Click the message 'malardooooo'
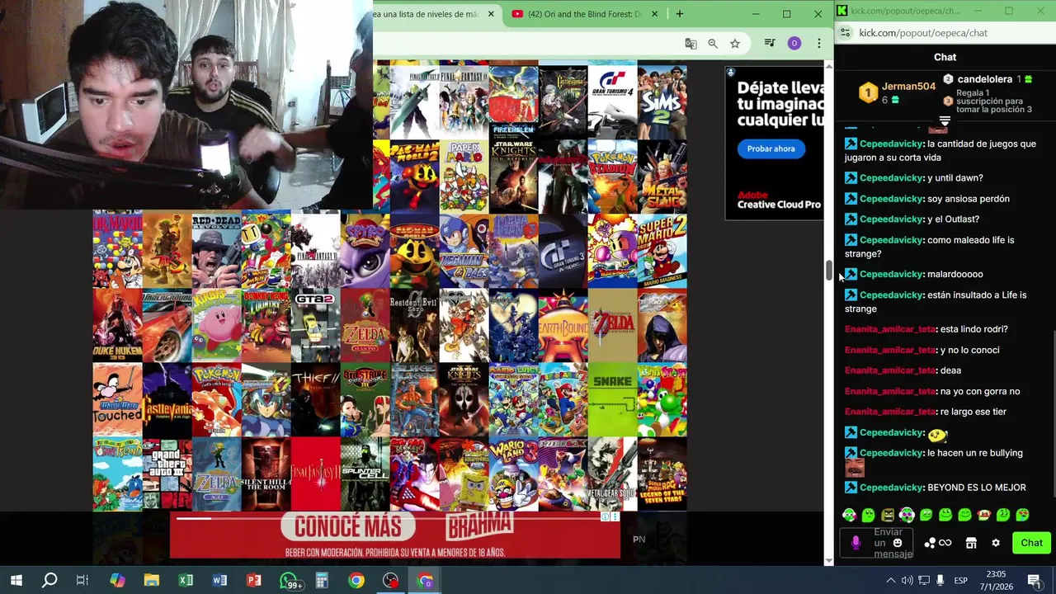The image size is (1056, 594). 955,274
